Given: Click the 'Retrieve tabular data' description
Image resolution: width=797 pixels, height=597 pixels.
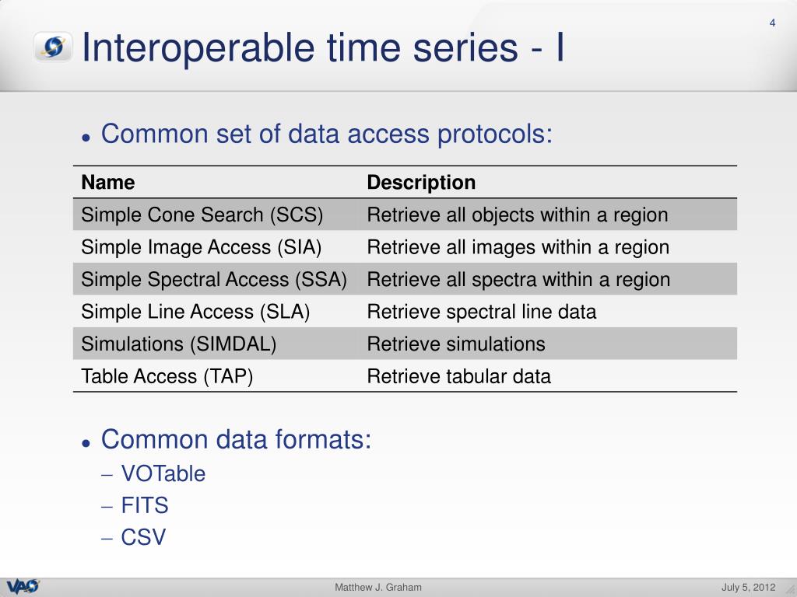Looking at the screenshot, I should point(458,376).
